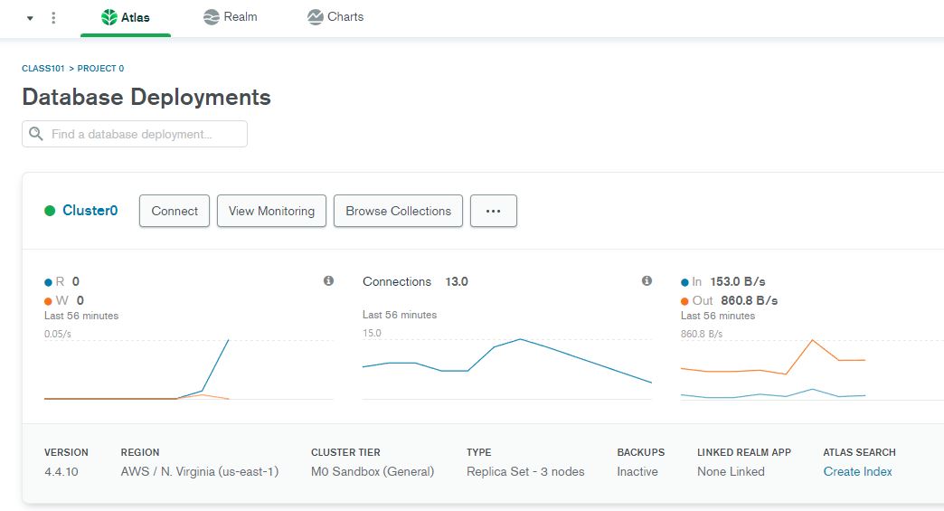
Task: Click the Database Deployments heading
Action: tap(146, 97)
